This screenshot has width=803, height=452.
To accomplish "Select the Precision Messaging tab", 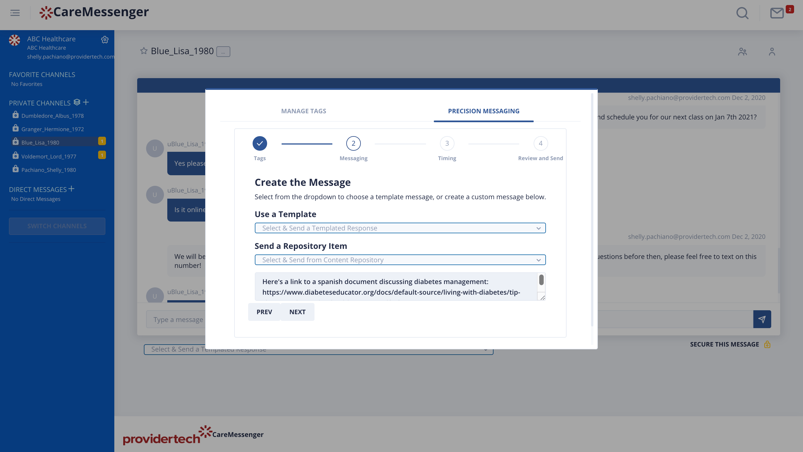I will click(483, 111).
